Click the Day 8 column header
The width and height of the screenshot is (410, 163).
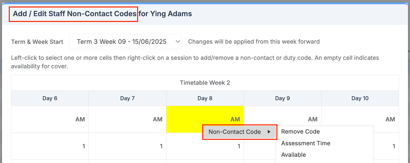click(x=205, y=98)
